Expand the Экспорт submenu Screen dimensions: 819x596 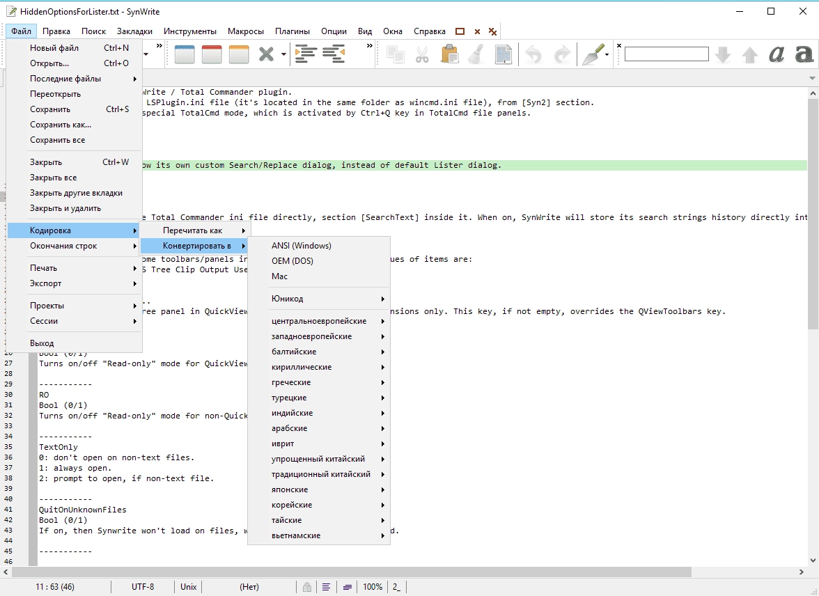[75, 283]
